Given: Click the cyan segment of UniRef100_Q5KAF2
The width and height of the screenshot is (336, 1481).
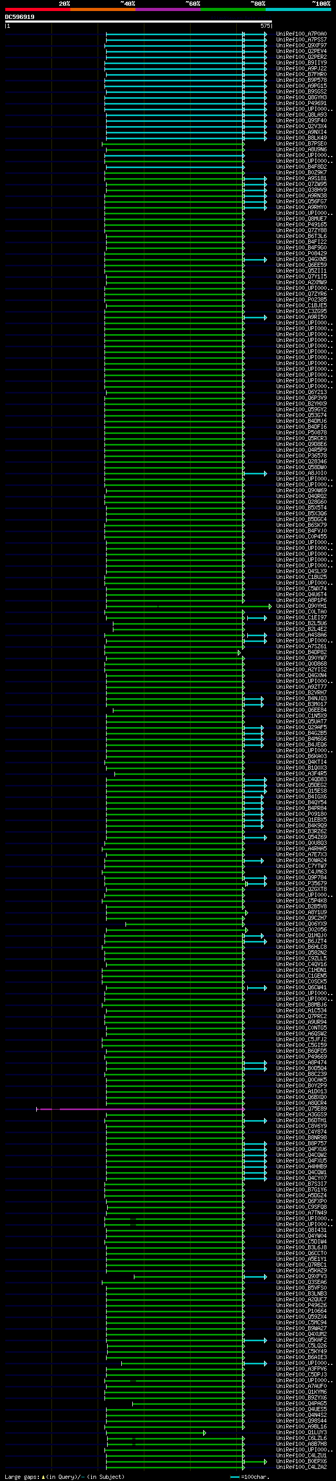Looking at the screenshot, I should pos(256,1340).
